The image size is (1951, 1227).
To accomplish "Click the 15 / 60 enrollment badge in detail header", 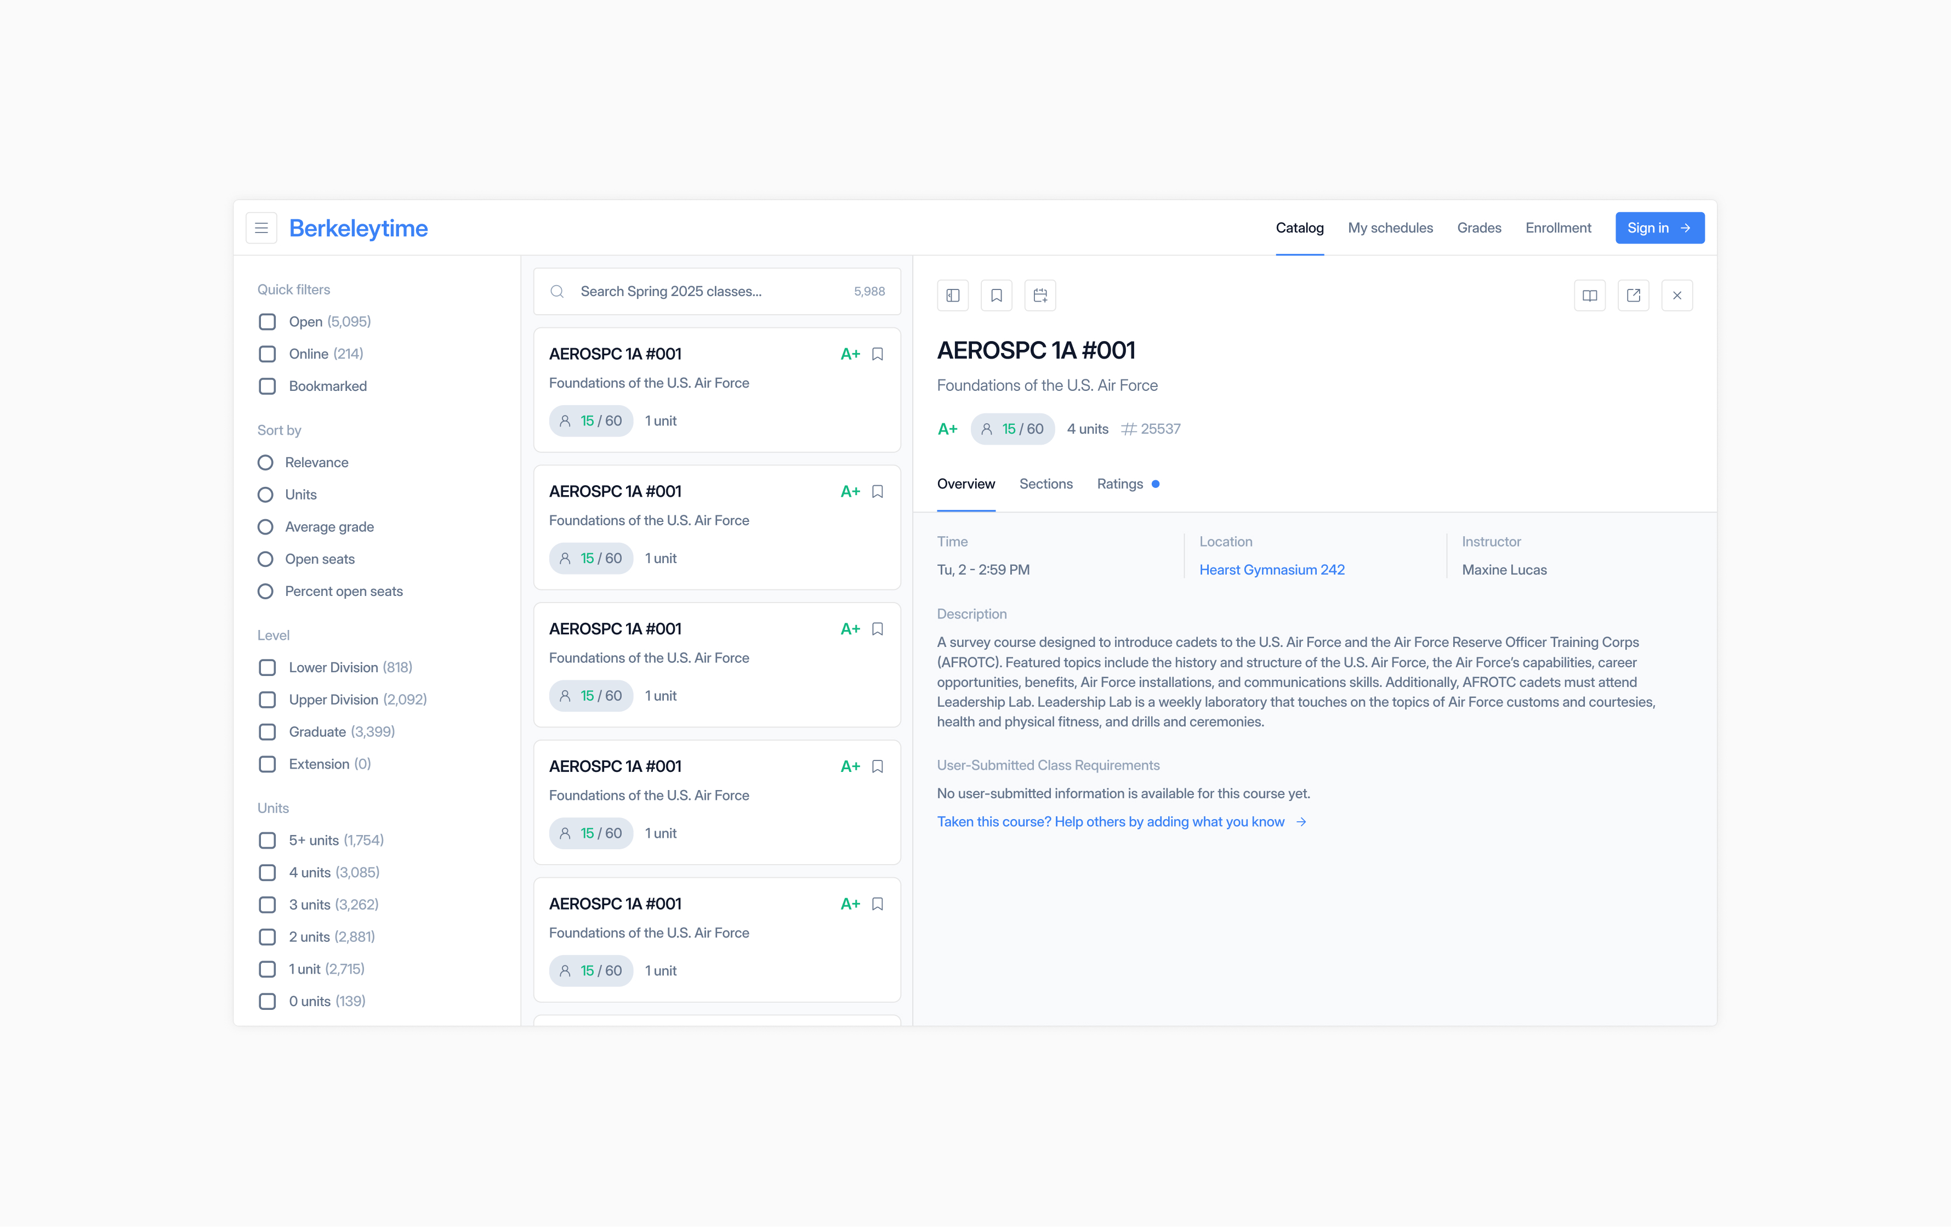I will coord(1013,429).
